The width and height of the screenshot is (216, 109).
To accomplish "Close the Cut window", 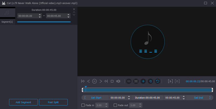I will coord(212,3).
